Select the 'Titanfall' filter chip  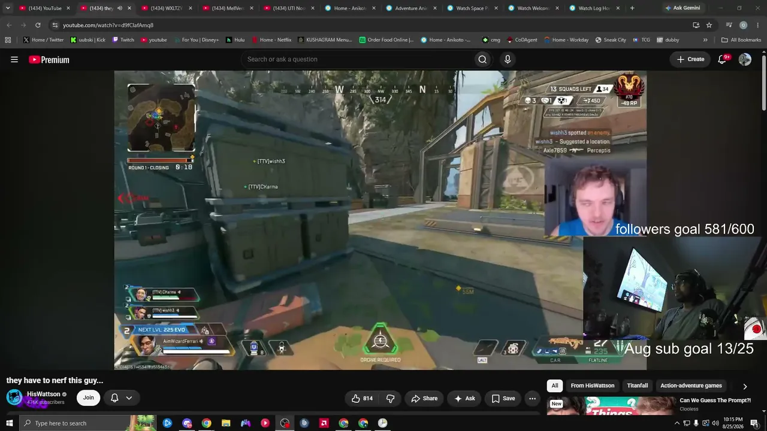tap(638, 386)
